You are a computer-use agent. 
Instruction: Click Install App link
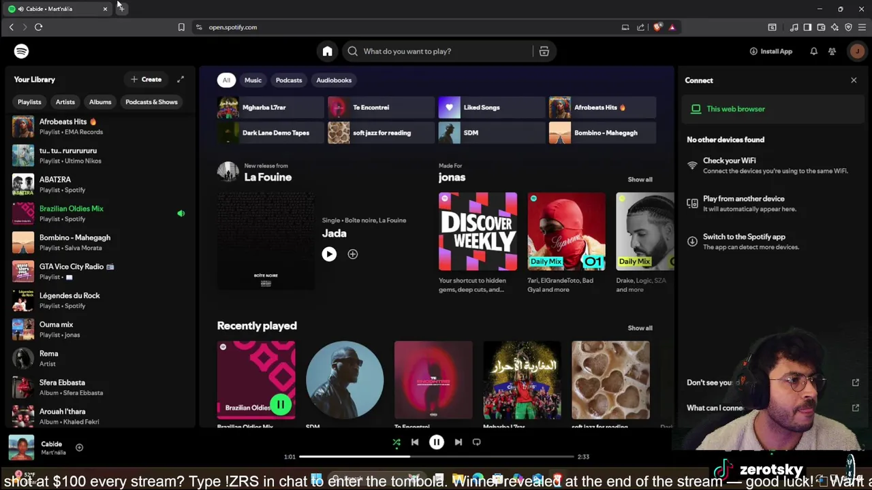tap(770, 51)
